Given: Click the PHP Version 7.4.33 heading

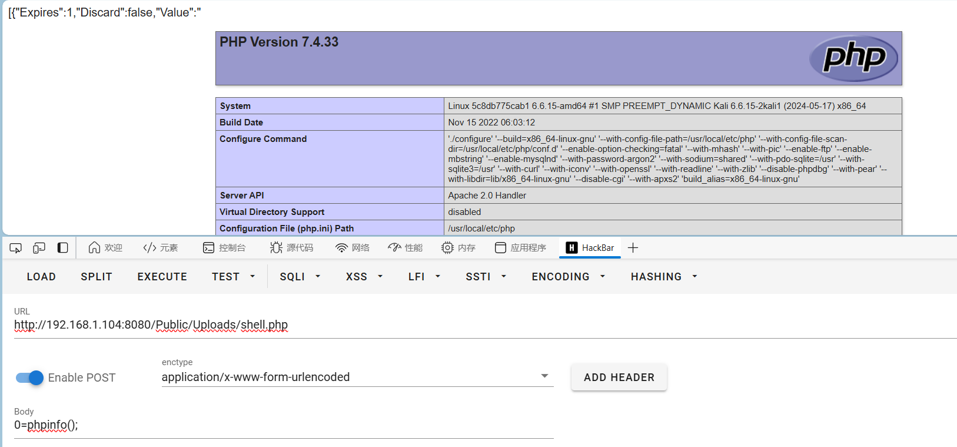Looking at the screenshot, I should pyautogui.click(x=279, y=42).
